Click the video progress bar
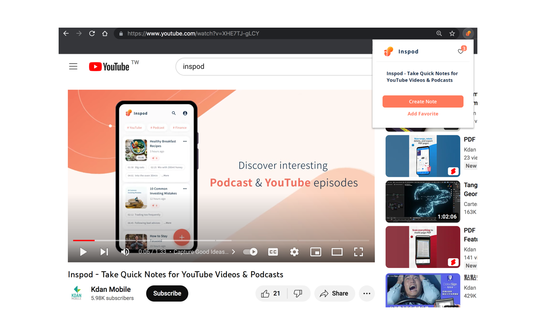Viewport: 536px width, 335px height. (167, 240)
